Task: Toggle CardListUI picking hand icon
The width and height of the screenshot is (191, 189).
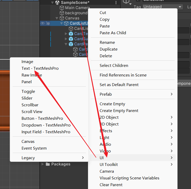Action: [x=48, y=23]
